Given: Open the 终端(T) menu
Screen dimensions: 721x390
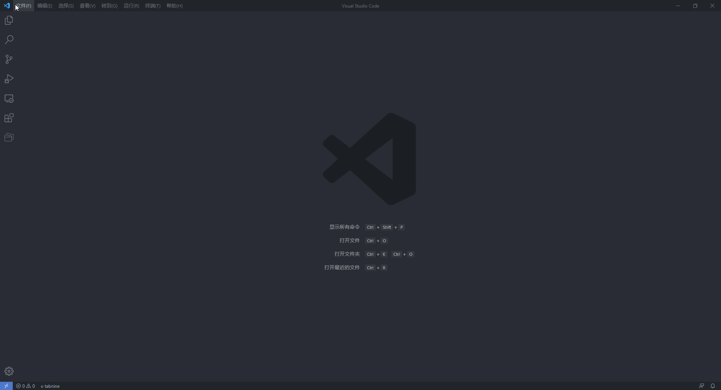Looking at the screenshot, I should tap(152, 6).
